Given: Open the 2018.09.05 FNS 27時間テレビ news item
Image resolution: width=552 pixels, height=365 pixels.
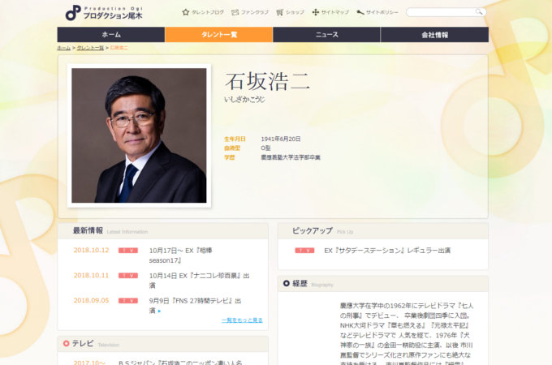Looking at the screenshot, I should 195,306.
